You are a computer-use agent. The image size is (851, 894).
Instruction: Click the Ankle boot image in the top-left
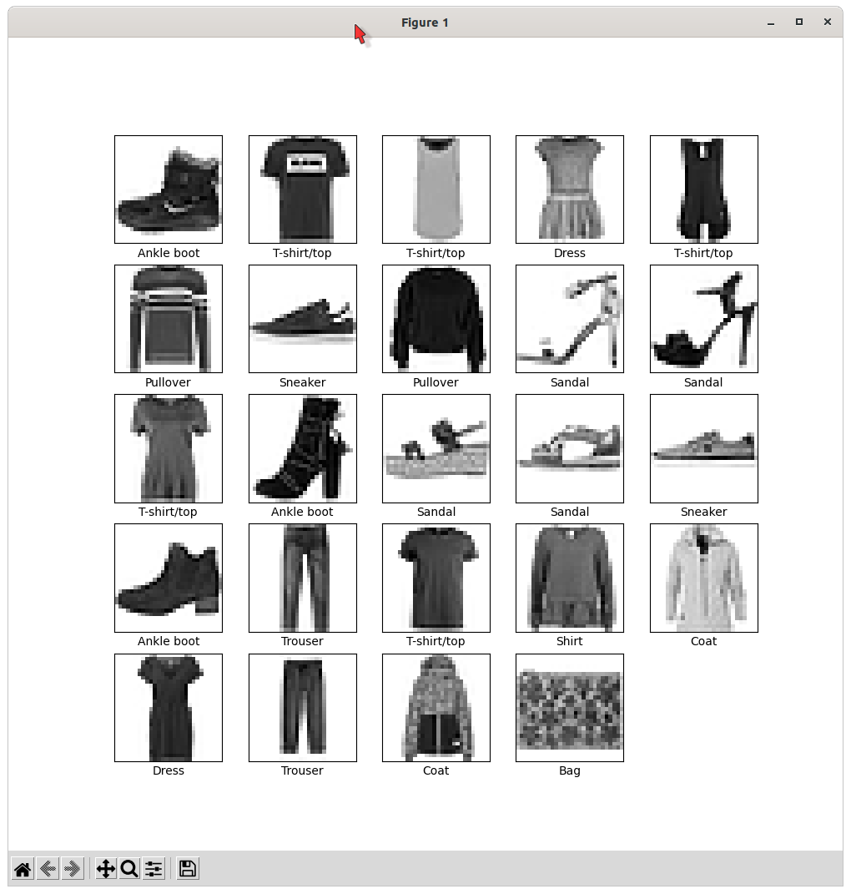168,189
